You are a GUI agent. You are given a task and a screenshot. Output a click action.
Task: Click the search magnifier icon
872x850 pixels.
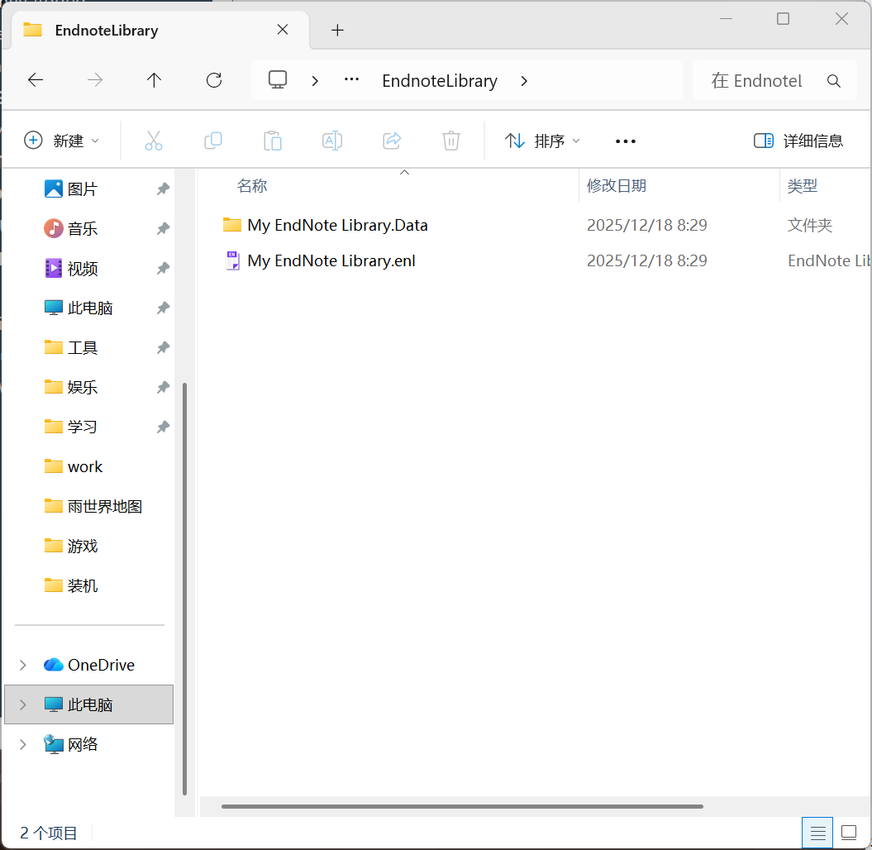[x=834, y=81]
